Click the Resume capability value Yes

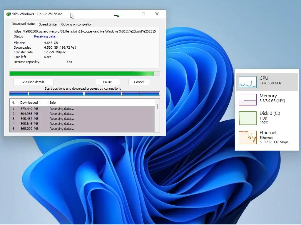coord(69,62)
